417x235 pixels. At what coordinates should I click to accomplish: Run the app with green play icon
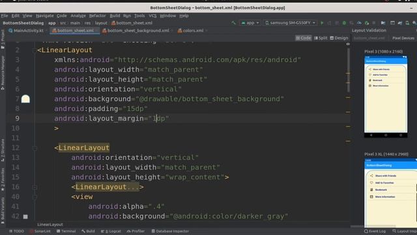(322, 23)
